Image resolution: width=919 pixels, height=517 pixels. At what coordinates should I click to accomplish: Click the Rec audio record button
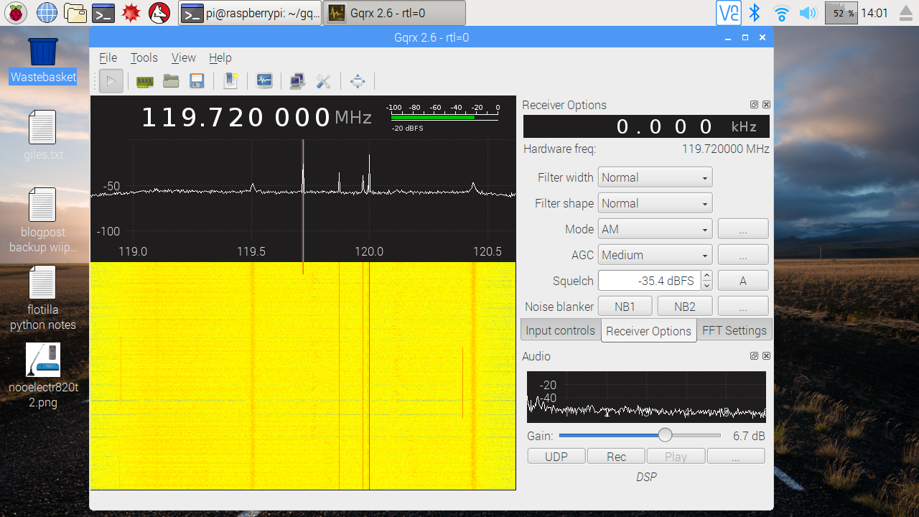pyautogui.click(x=616, y=457)
